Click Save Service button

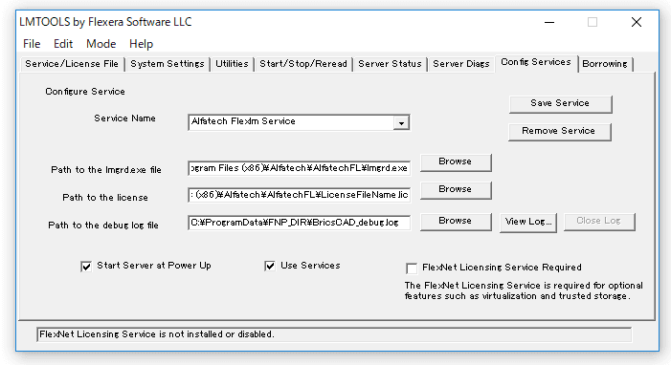click(x=560, y=104)
